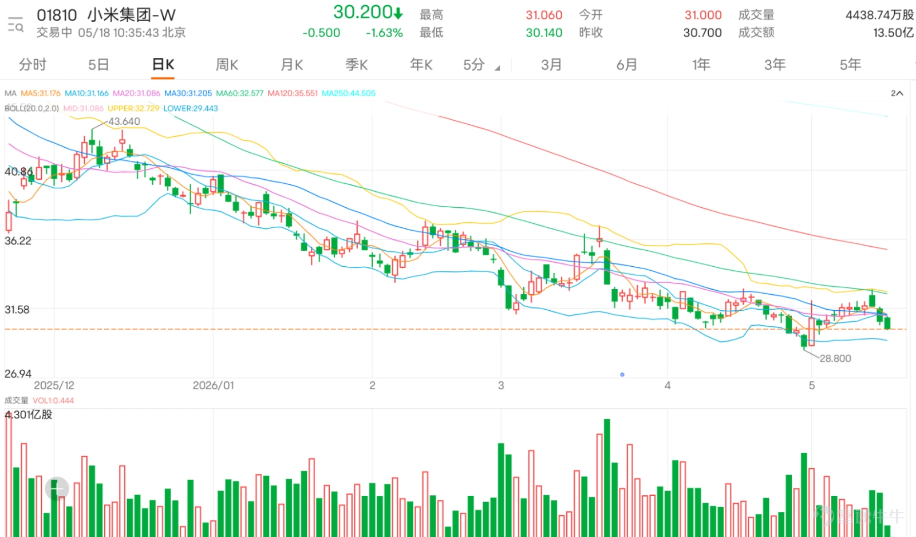
Task: Click the small blue event dot above date axis
Action: 622,374
